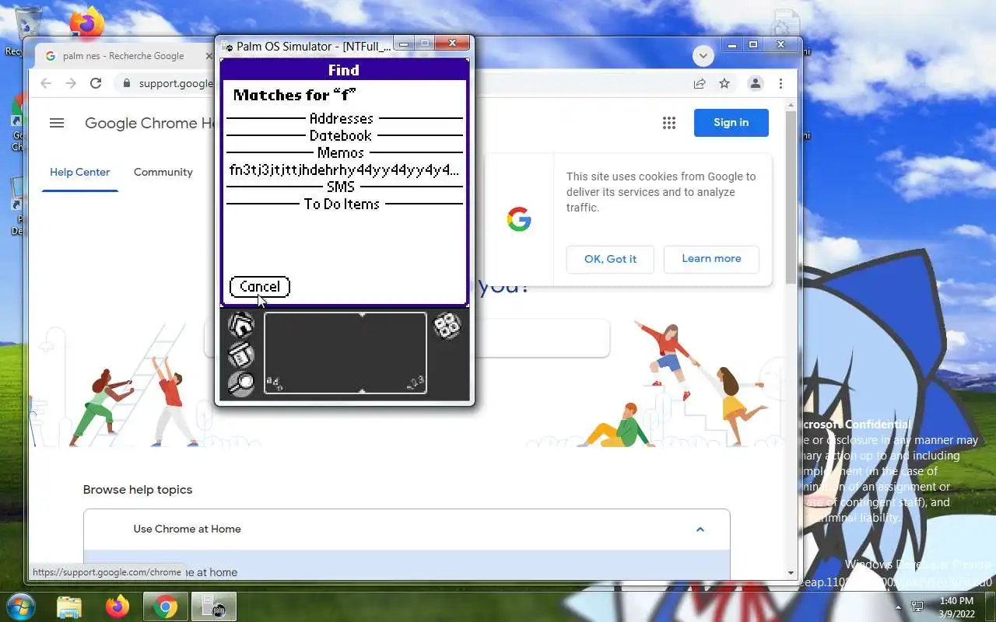Switch to the Help Center tab
996x622 pixels.
coord(80,172)
